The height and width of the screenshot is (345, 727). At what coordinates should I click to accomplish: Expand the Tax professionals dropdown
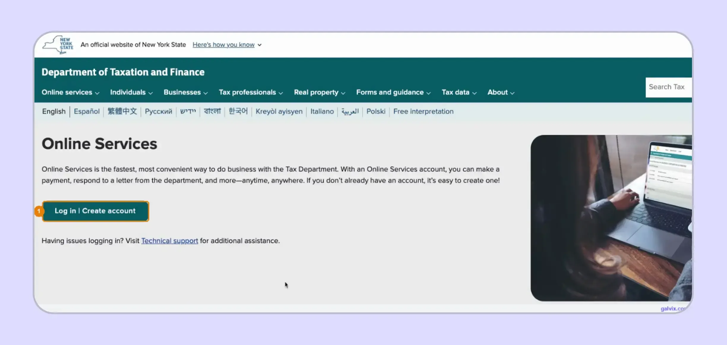click(251, 92)
